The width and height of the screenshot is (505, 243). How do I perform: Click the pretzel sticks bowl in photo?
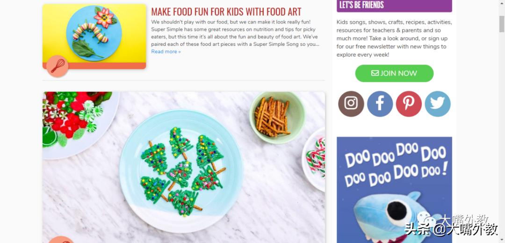(x=277, y=117)
